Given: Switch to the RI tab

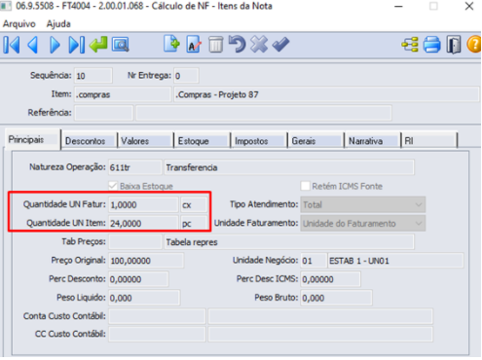Looking at the screenshot, I should point(429,141).
